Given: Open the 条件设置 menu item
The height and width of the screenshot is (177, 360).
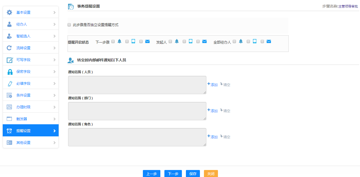Looking at the screenshot, I should pos(23,95).
